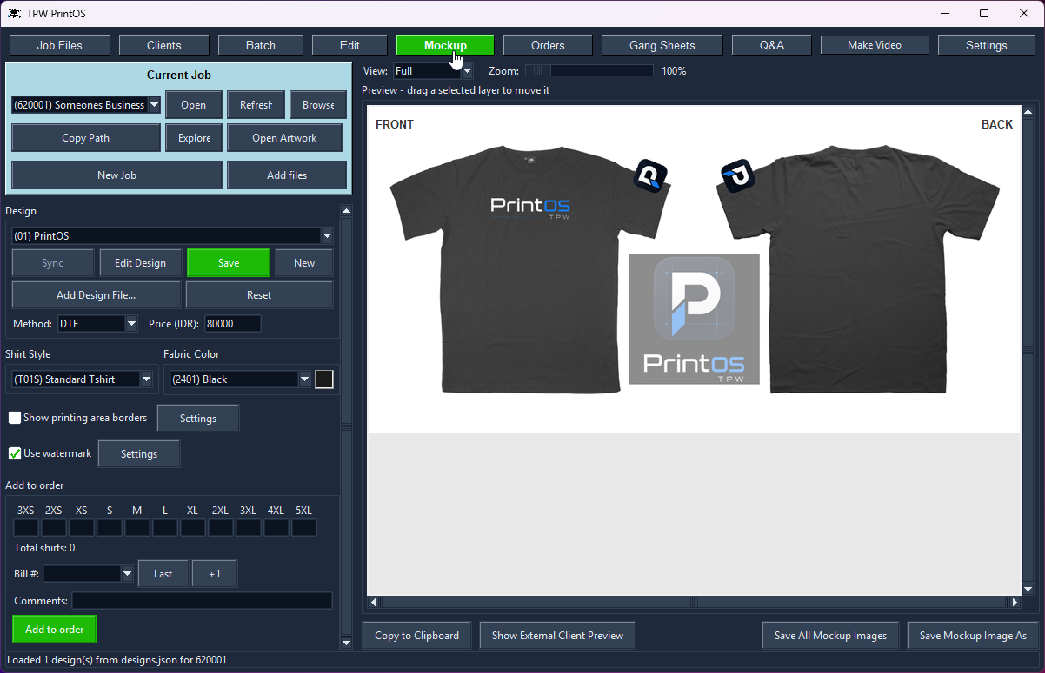Image resolution: width=1045 pixels, height=673 pixels.
Task: Go to the Settings tab
Action: [986, 45]
